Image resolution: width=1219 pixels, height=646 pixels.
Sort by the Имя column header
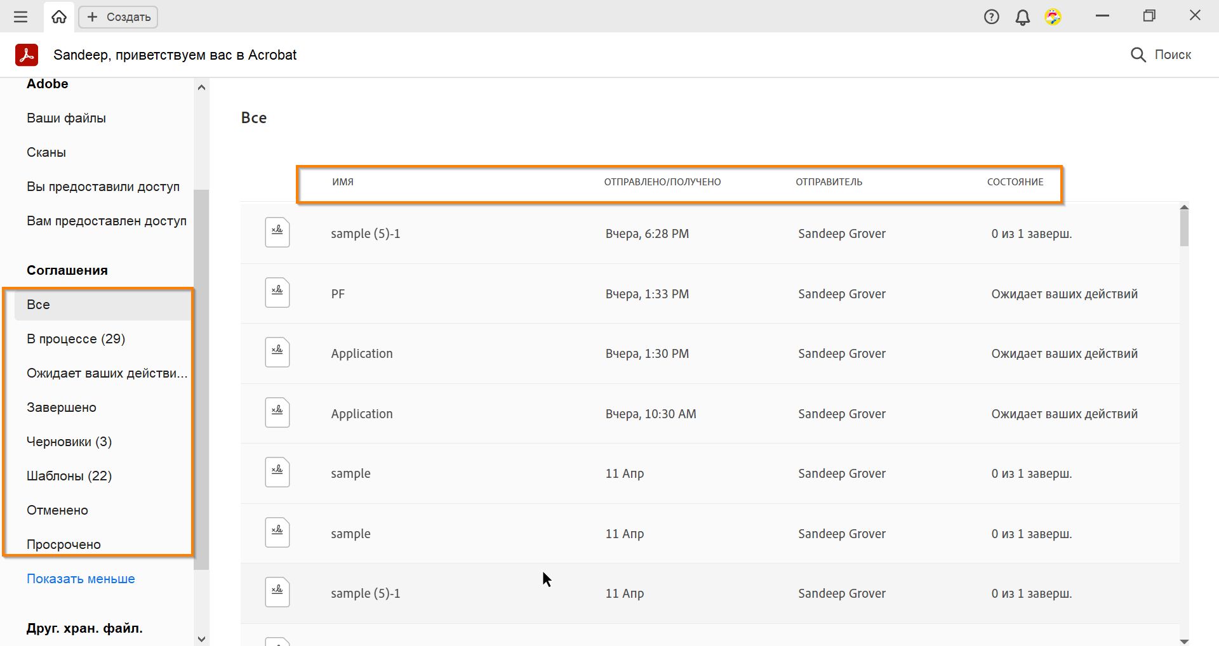click(x=343, y=182)
